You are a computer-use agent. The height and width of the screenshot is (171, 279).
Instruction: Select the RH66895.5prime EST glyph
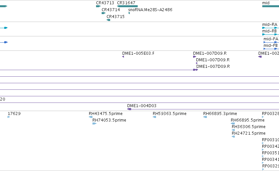click(x=233, y=123)
